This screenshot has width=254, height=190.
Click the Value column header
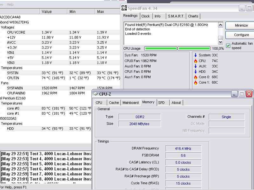[x=53, y=12]
